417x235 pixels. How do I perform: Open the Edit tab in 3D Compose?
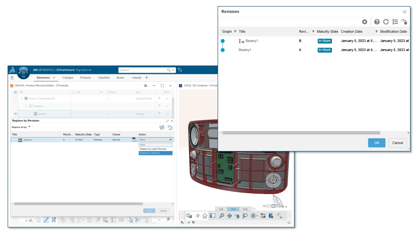click(221, 209)
